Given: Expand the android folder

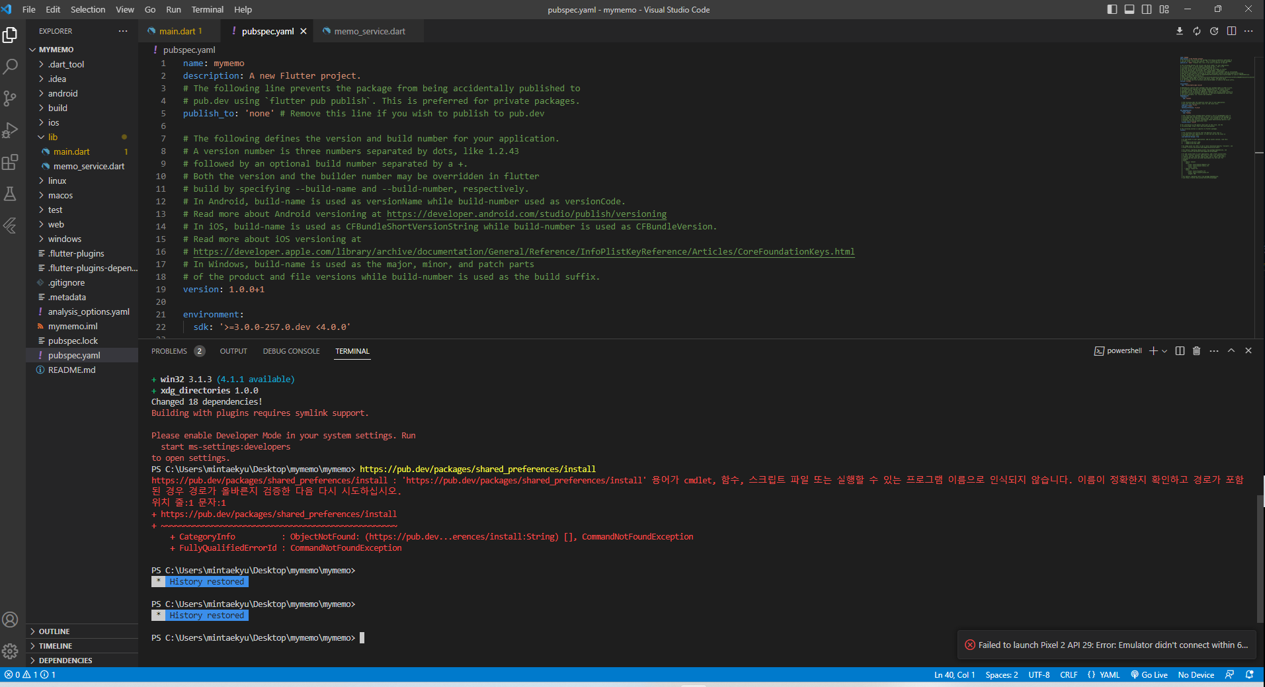Looking at the screenshot, I should tap(82, 93).
